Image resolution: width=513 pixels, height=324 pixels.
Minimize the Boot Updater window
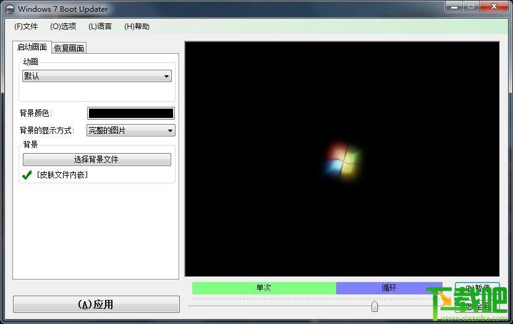[x=454, y=7]
